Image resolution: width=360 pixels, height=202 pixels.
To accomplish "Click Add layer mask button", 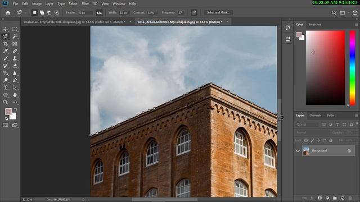I will [x=319, y=198].
